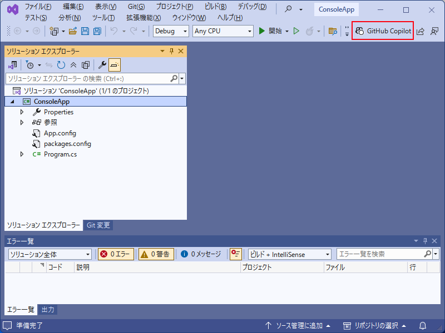Click the Visual Studio logo icon
The image size is (445, 333).
(x=13, y=10)
